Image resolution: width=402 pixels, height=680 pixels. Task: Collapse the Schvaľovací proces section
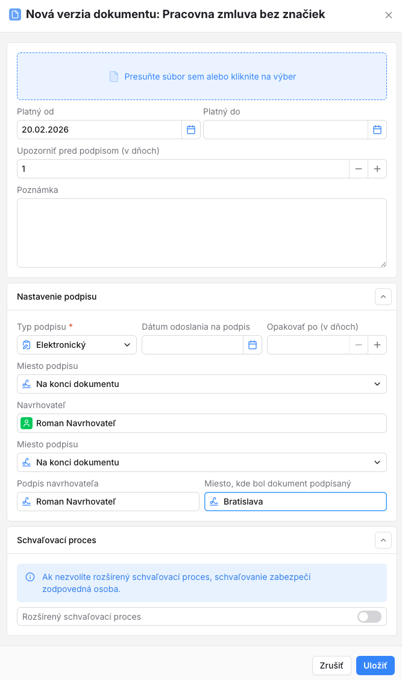pyautogui.click(x=383, y=540)
